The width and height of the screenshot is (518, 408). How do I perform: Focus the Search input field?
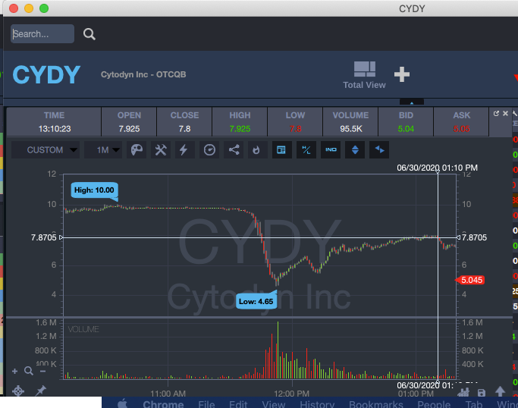coord(42,33)
